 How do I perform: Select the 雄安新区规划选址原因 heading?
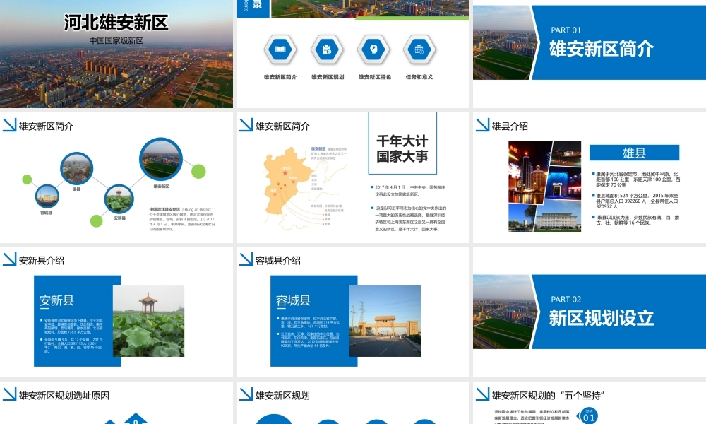(x=64, y=396)
